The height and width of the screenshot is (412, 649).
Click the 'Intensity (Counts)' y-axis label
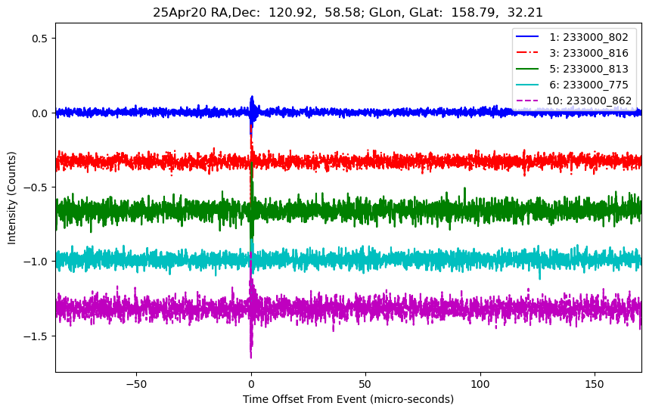click(x=11, y=198)
